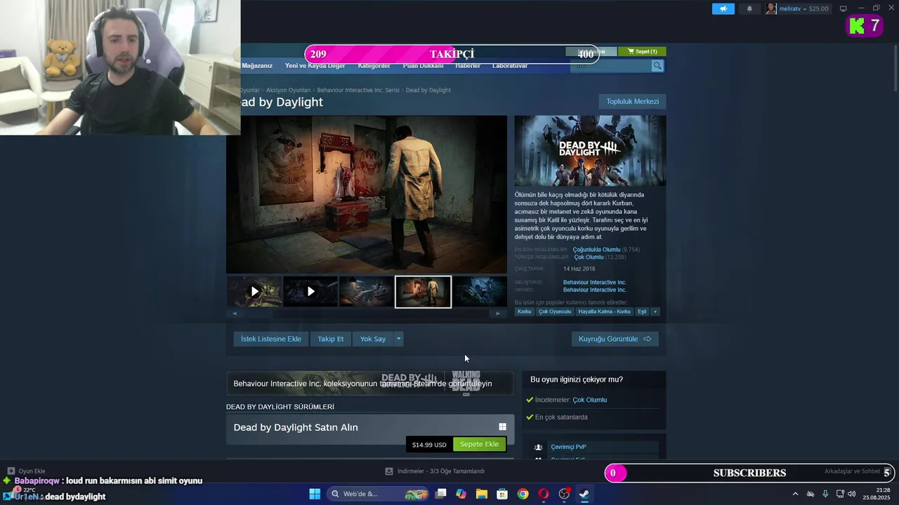This screenshot has height=505, width=899.
Task: Click the green Sepete Ekle button
Action: (479, 444)
